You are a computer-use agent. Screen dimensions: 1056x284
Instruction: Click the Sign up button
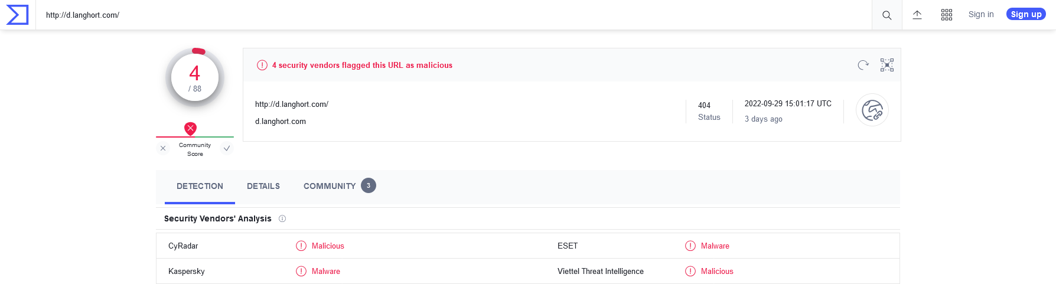[x=1026, y=14]
